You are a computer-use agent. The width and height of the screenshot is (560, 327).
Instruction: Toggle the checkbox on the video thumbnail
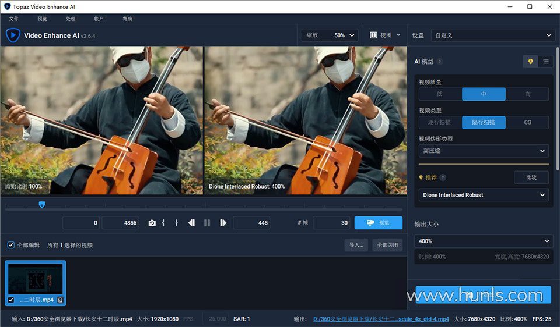10,300
